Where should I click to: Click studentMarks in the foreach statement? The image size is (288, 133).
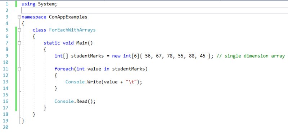(129, 69)
